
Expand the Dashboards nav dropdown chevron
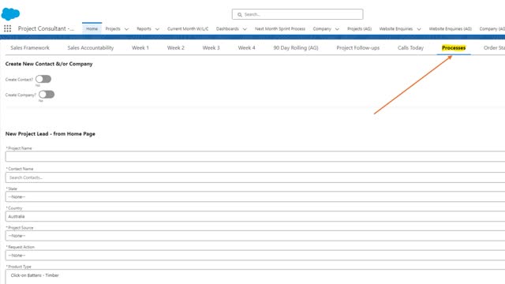tap(245, 29)
